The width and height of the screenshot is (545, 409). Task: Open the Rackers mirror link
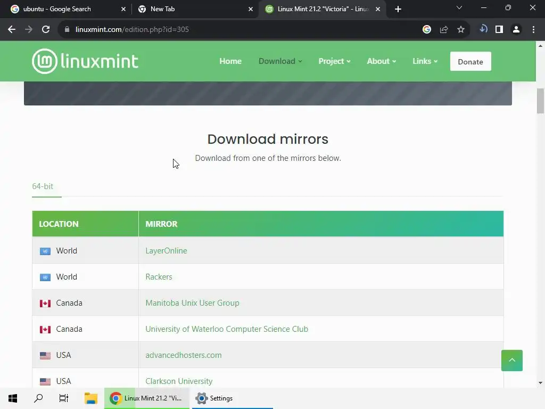159,277
